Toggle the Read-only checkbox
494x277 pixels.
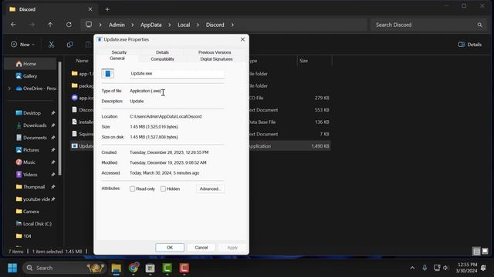(x=132, y=189)
